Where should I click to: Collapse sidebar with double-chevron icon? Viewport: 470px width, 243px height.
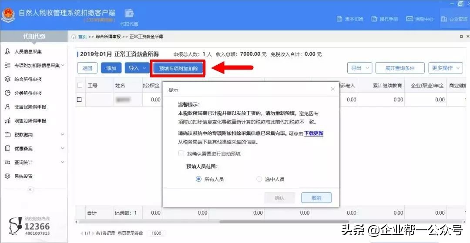pyautogui.click(x=30, y=190)
